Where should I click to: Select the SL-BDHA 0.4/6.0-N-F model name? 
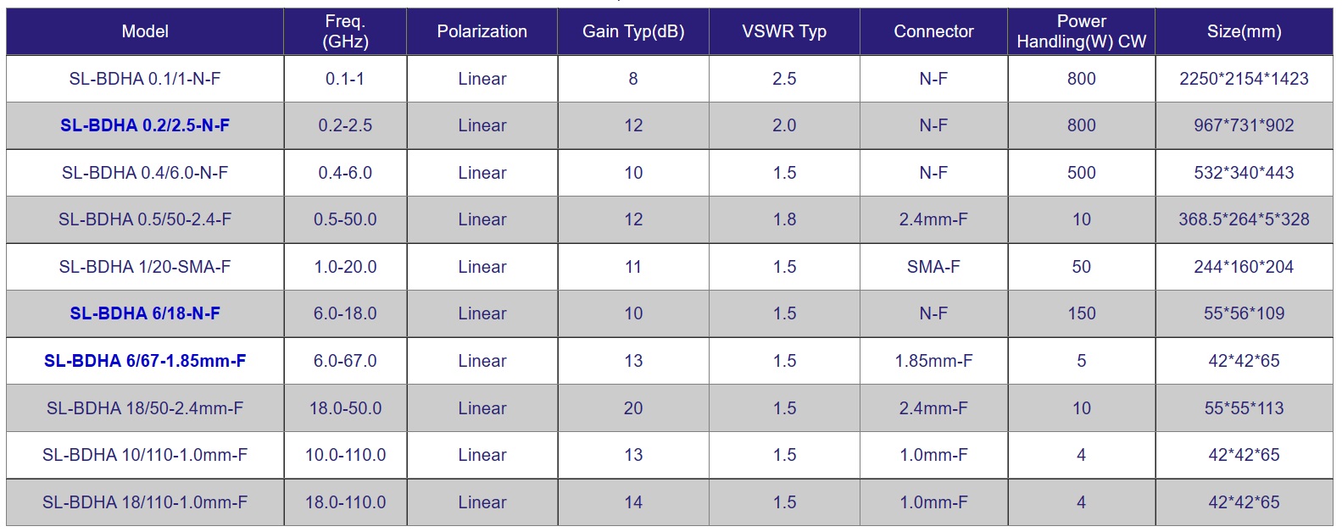coord(145,173)
